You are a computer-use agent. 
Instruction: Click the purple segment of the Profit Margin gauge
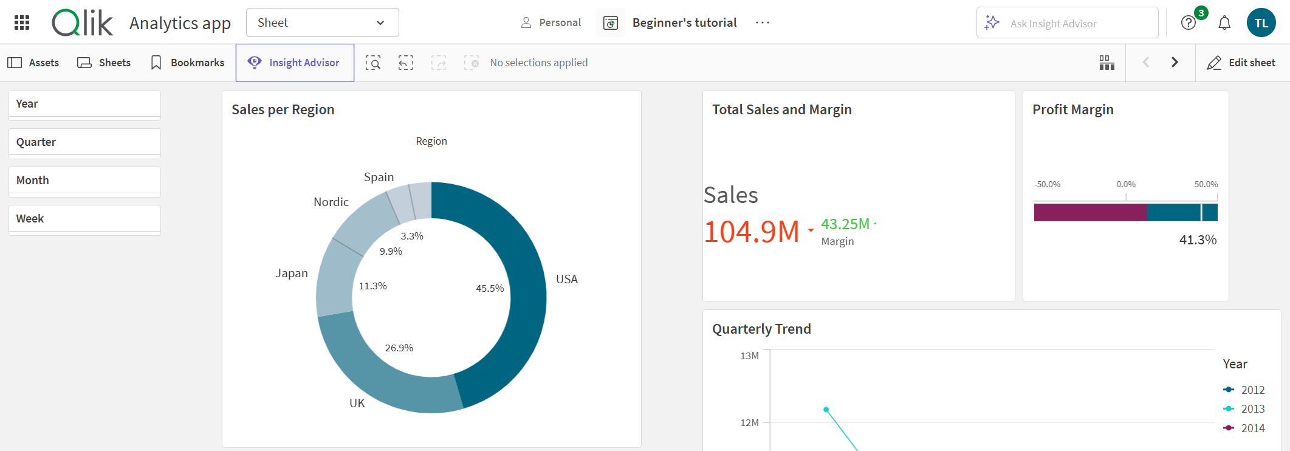pyautogui.click(x=1090, y=212)
